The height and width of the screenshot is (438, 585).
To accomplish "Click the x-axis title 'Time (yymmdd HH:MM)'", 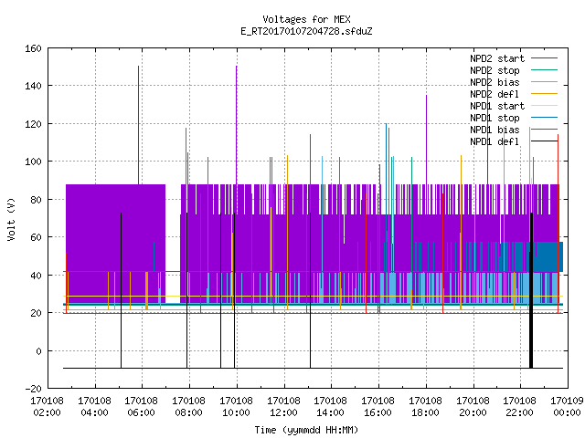I will 306,430.
